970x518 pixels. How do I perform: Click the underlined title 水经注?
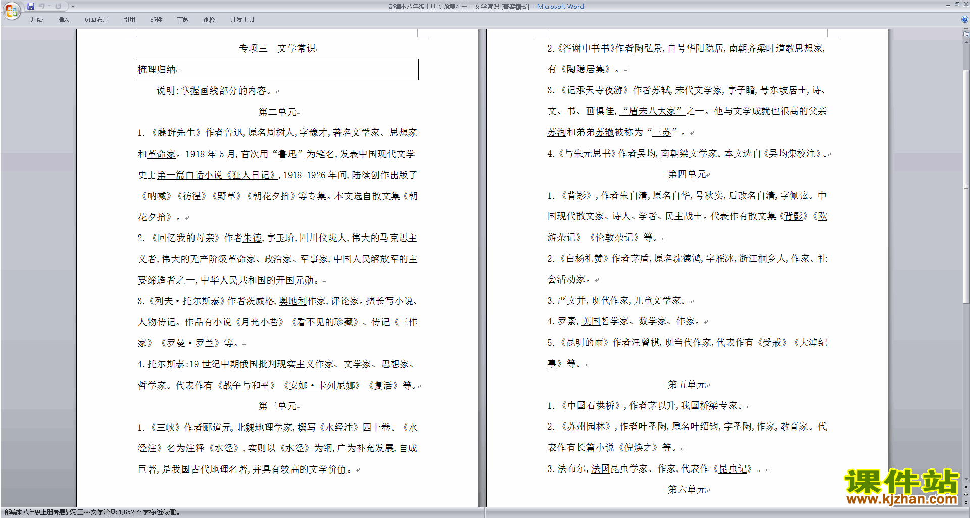[x=339, y=427]
